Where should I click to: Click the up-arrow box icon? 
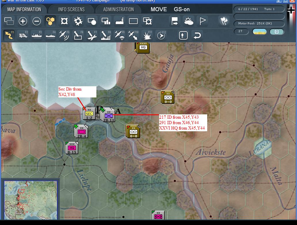point(183,35)
